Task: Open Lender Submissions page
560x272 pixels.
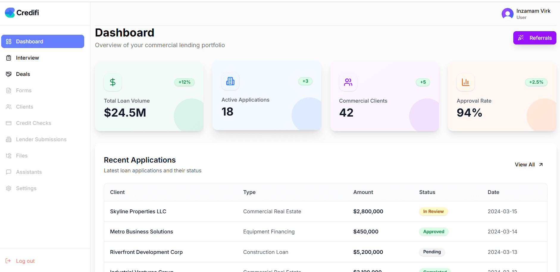Action: click(41, 139)
